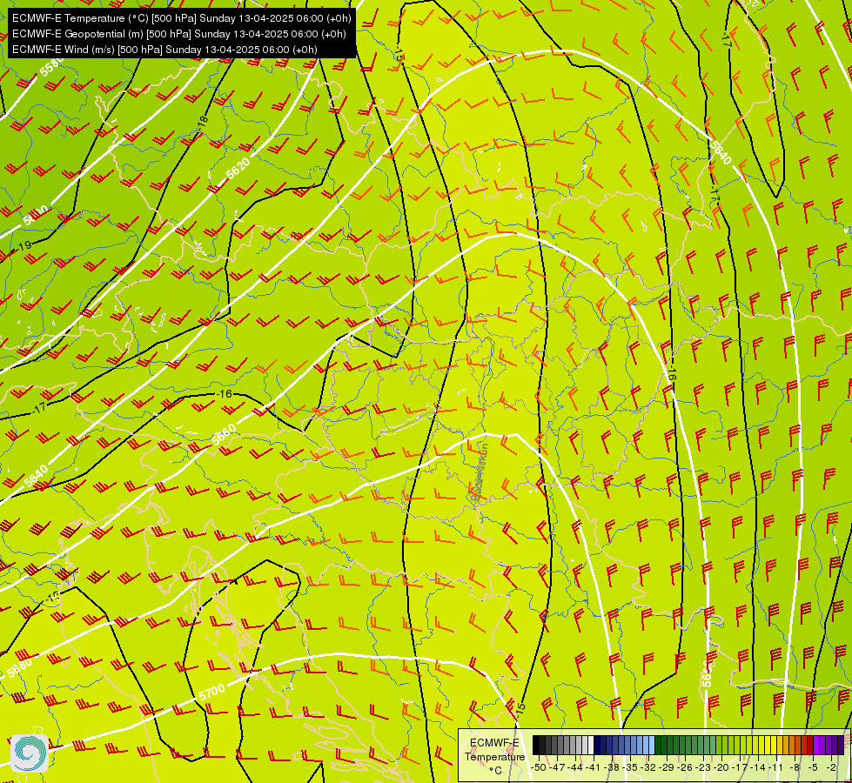
Task: Click the ECMWF-E Wind 500 hPa title line
Action: [164, 50]
